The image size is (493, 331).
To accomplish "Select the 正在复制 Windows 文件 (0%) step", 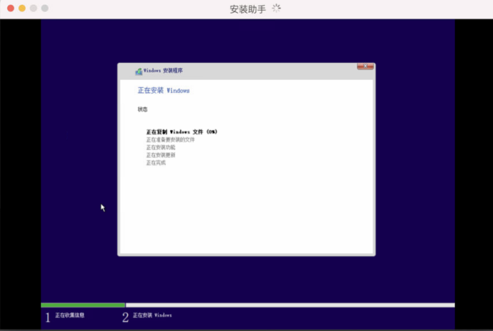I will click(x=181, y=132).
